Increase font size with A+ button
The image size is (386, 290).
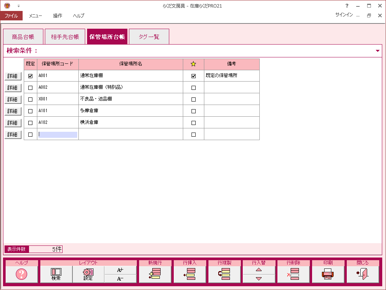click(120, 270)
